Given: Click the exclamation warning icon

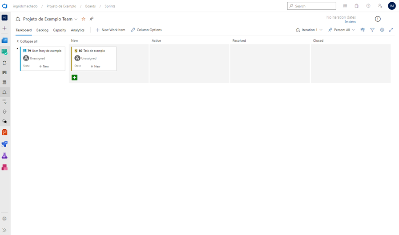Looking at the screenshot, I should [378, 19].
